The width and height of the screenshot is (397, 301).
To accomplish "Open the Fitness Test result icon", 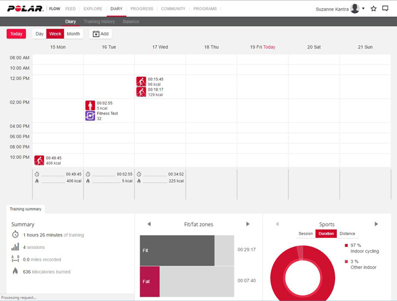I will [x=90, y=116].
